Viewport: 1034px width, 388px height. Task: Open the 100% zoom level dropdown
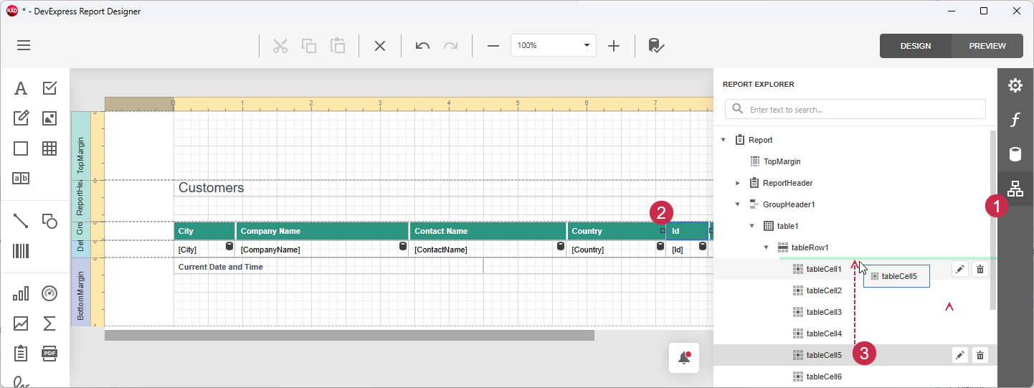pyautogui.click(x=554, y=45)
